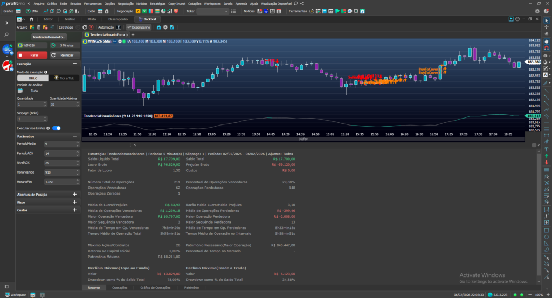Click the home icon in the workspace bar
The image size is (552, 298).
(31, 19)
